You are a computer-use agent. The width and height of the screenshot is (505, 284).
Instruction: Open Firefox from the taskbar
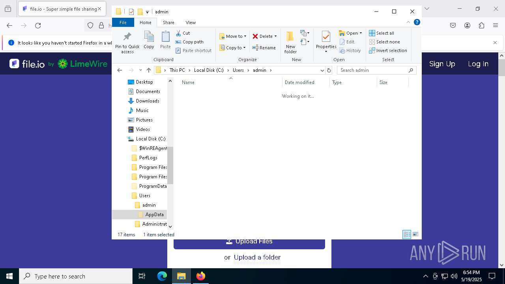[x=201, y=276]
